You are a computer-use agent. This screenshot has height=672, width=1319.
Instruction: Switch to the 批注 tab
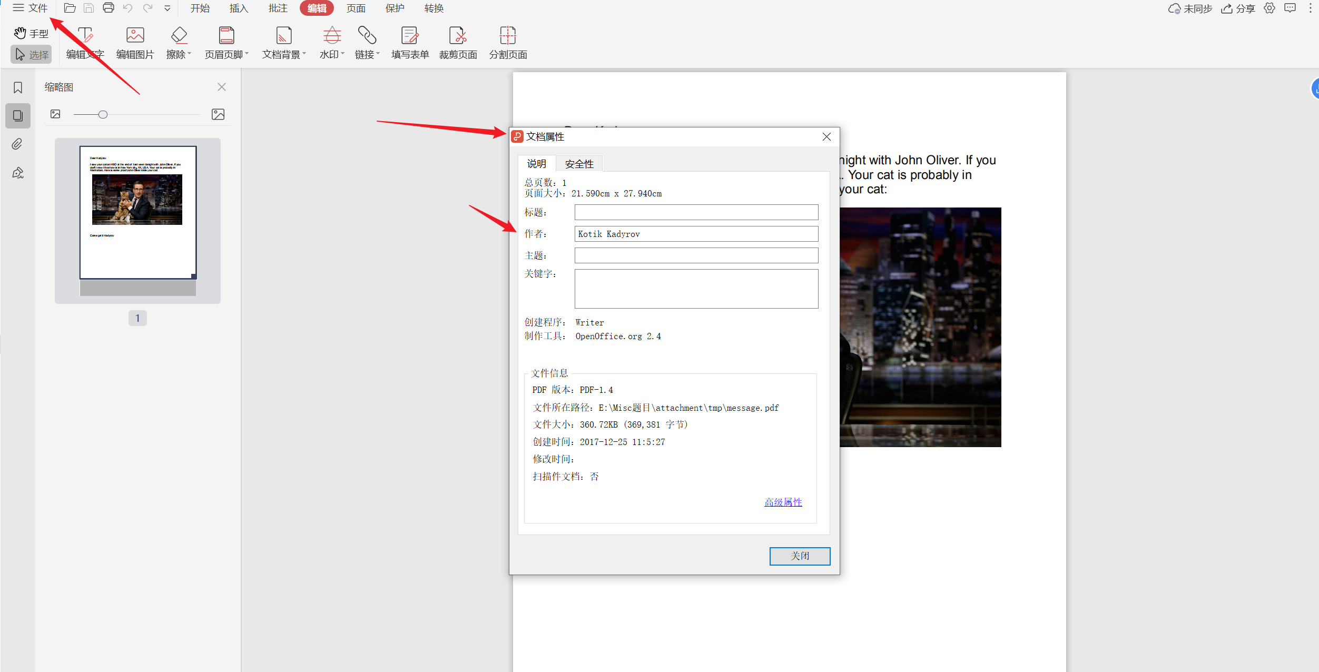(x=278, y=8)
